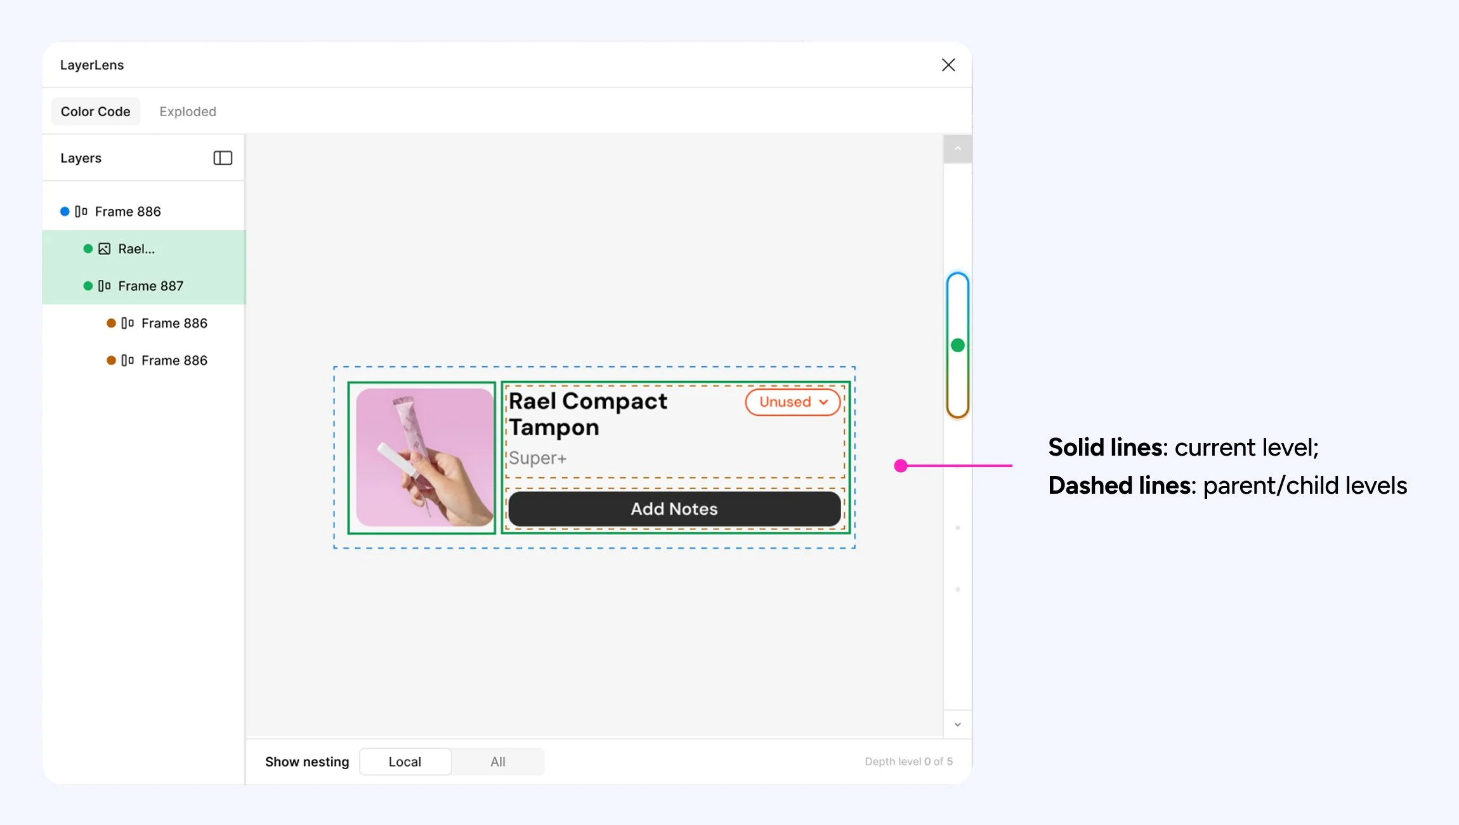Close the LayerLens plugin window
The height and width of the screenshot is (825, 1459).
(x=948, y=65)
